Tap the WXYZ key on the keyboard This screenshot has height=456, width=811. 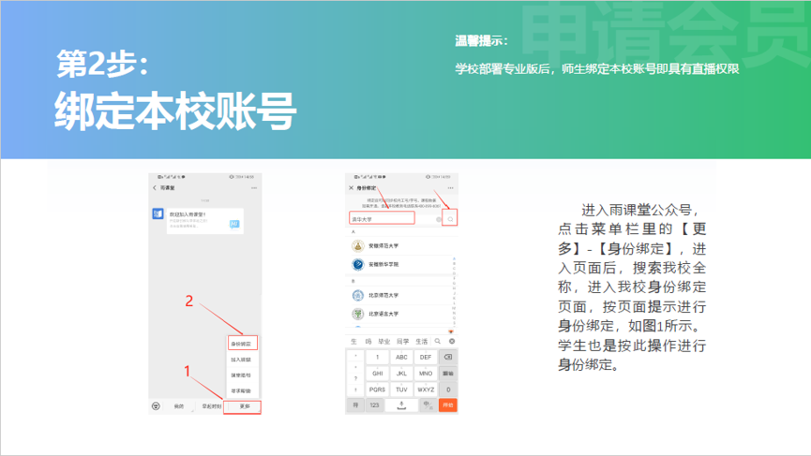click(x=425, y=390)
